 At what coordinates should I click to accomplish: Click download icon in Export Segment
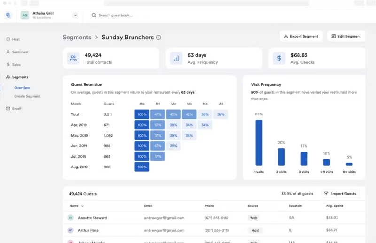coord(286,37)
